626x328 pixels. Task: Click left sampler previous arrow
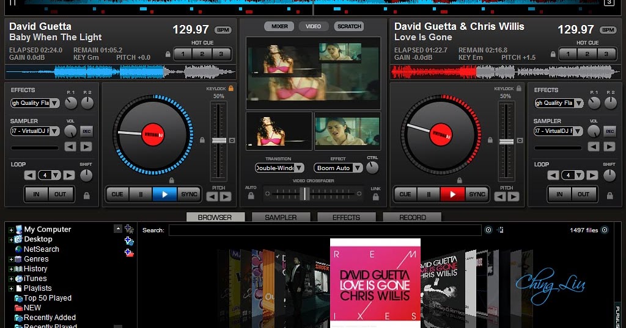click(x=70, y=147)
